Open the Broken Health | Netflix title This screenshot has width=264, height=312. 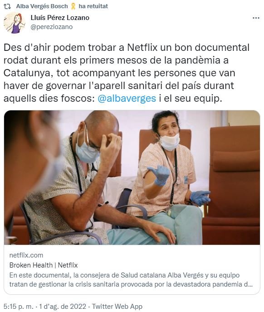44,265
